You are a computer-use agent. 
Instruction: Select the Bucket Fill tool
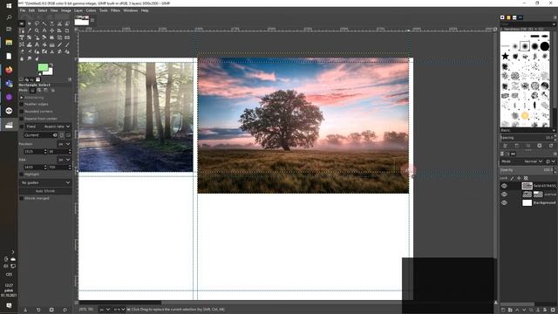(x=44, y=44)
